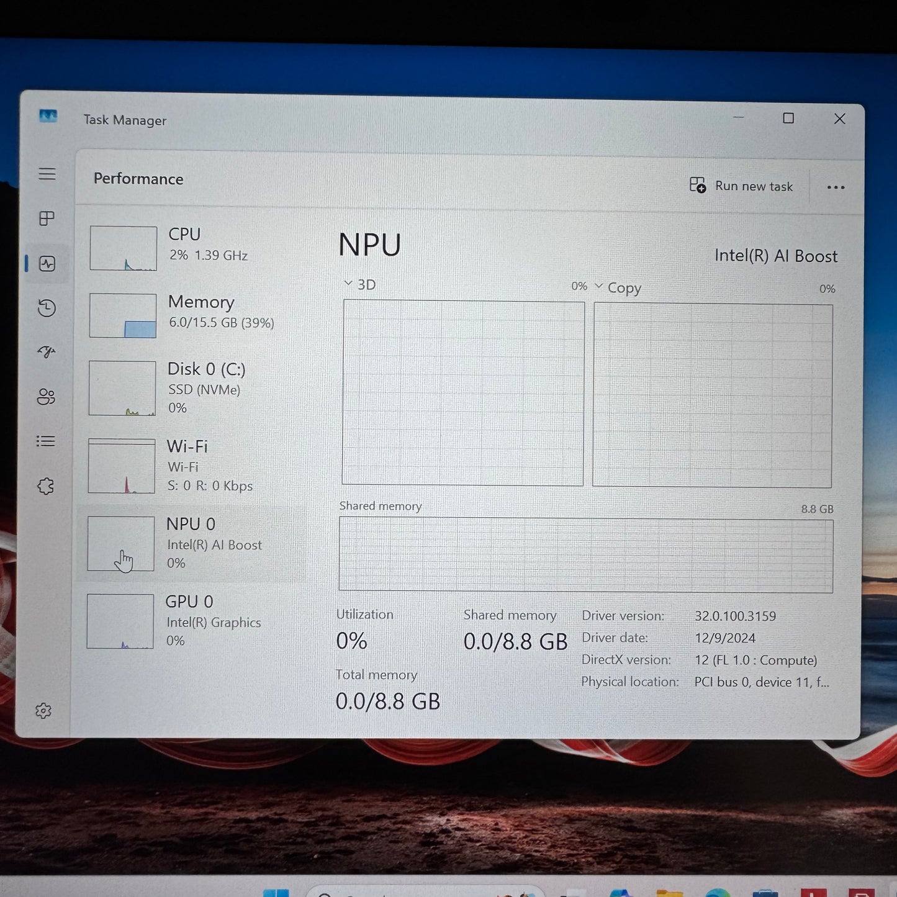
Task: Open Task Manager Settings gear icon
Action: pos(43,711)
